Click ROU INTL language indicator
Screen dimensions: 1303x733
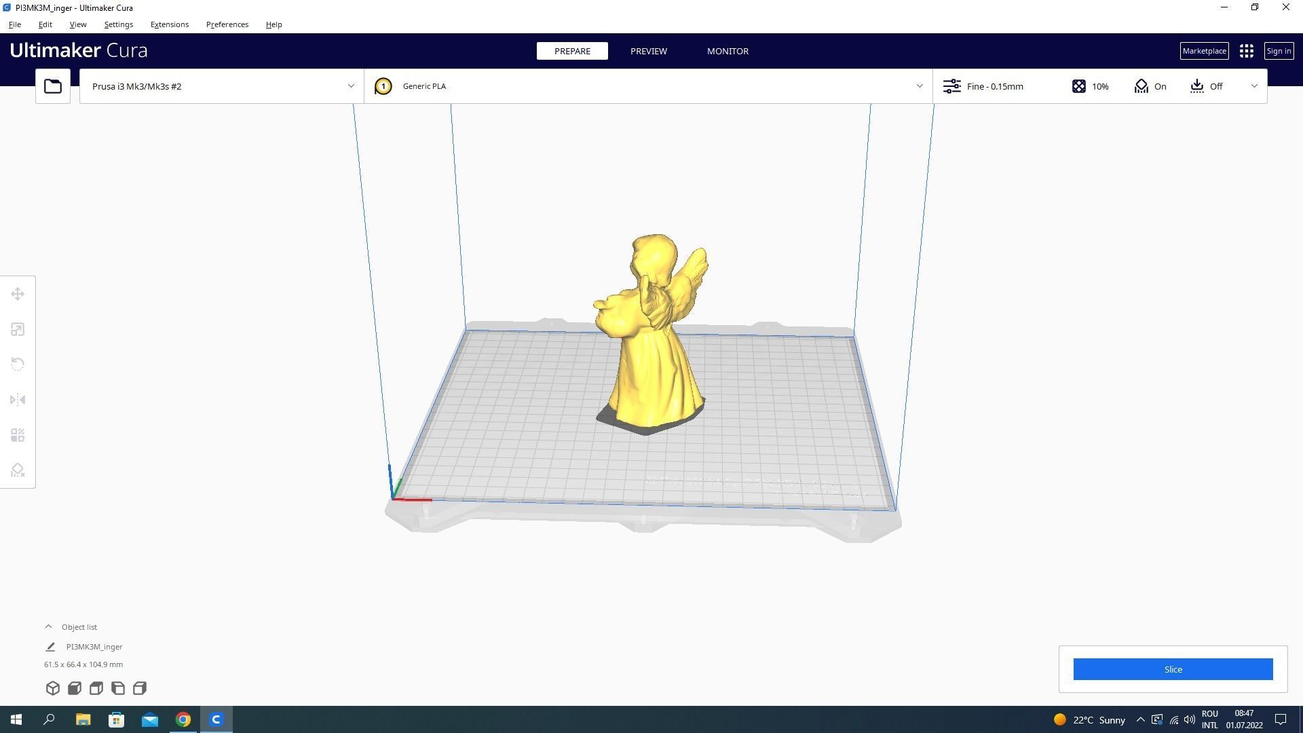[x=1209, y=719]
